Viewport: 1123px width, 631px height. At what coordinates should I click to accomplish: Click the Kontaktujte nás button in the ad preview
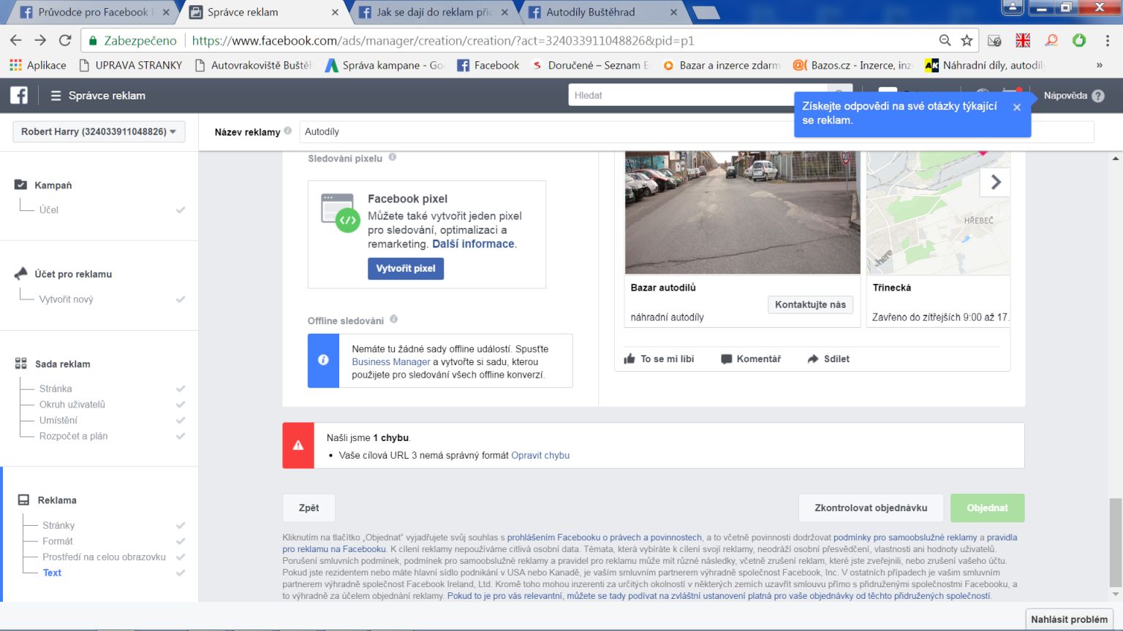(x=810, y=305)
